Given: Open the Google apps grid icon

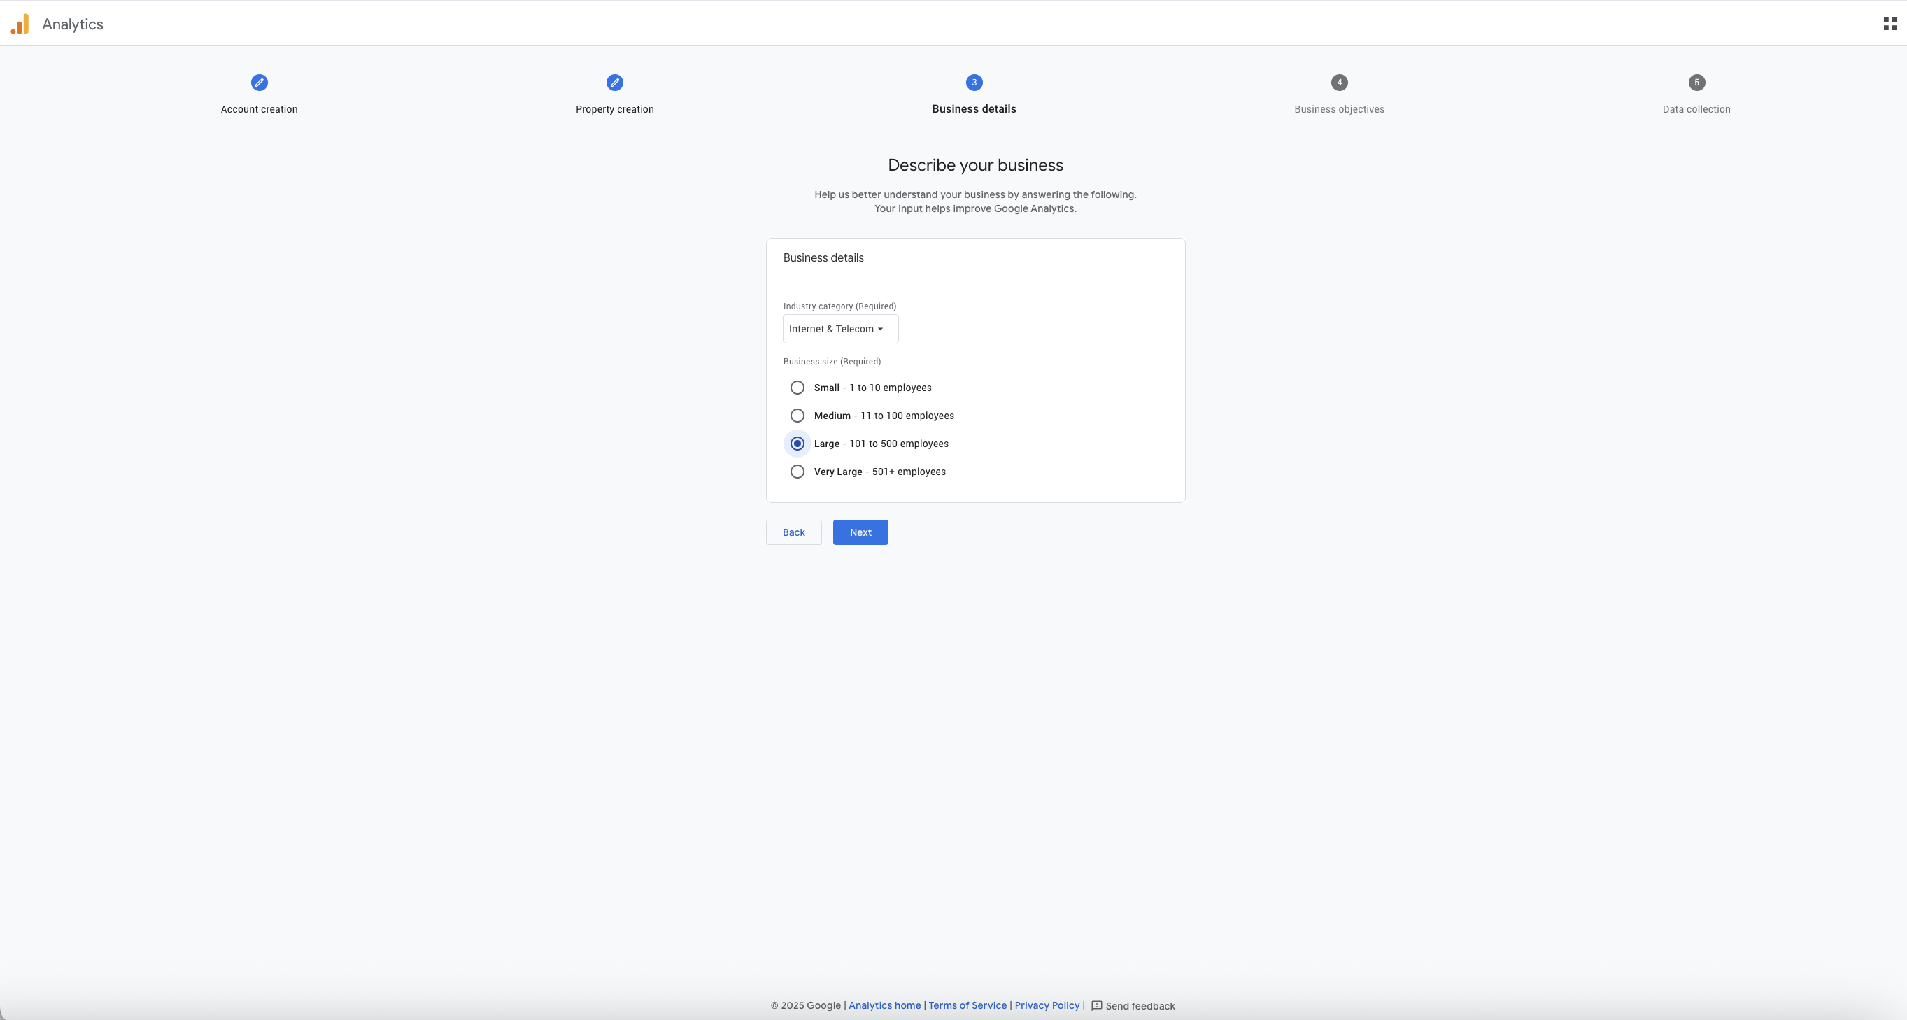Looking at the screenshot, I should tap(1890, 24).
